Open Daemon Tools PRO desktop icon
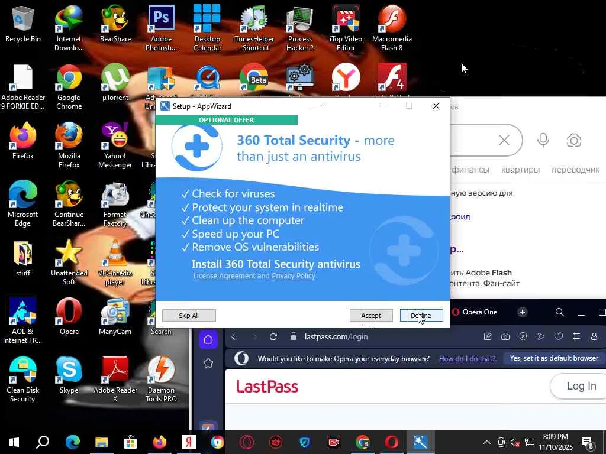606x454 pixels. tap(161, 380)
